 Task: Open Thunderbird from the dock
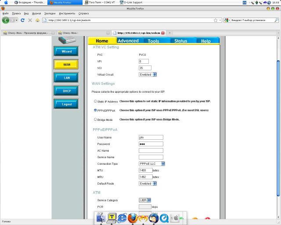point(153,218)
